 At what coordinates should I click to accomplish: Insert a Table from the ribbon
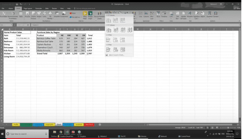pyautogui.click(x=21, y=14)
